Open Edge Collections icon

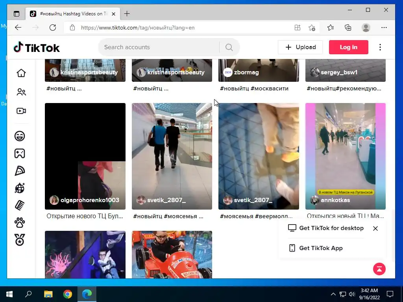(348, 28)
